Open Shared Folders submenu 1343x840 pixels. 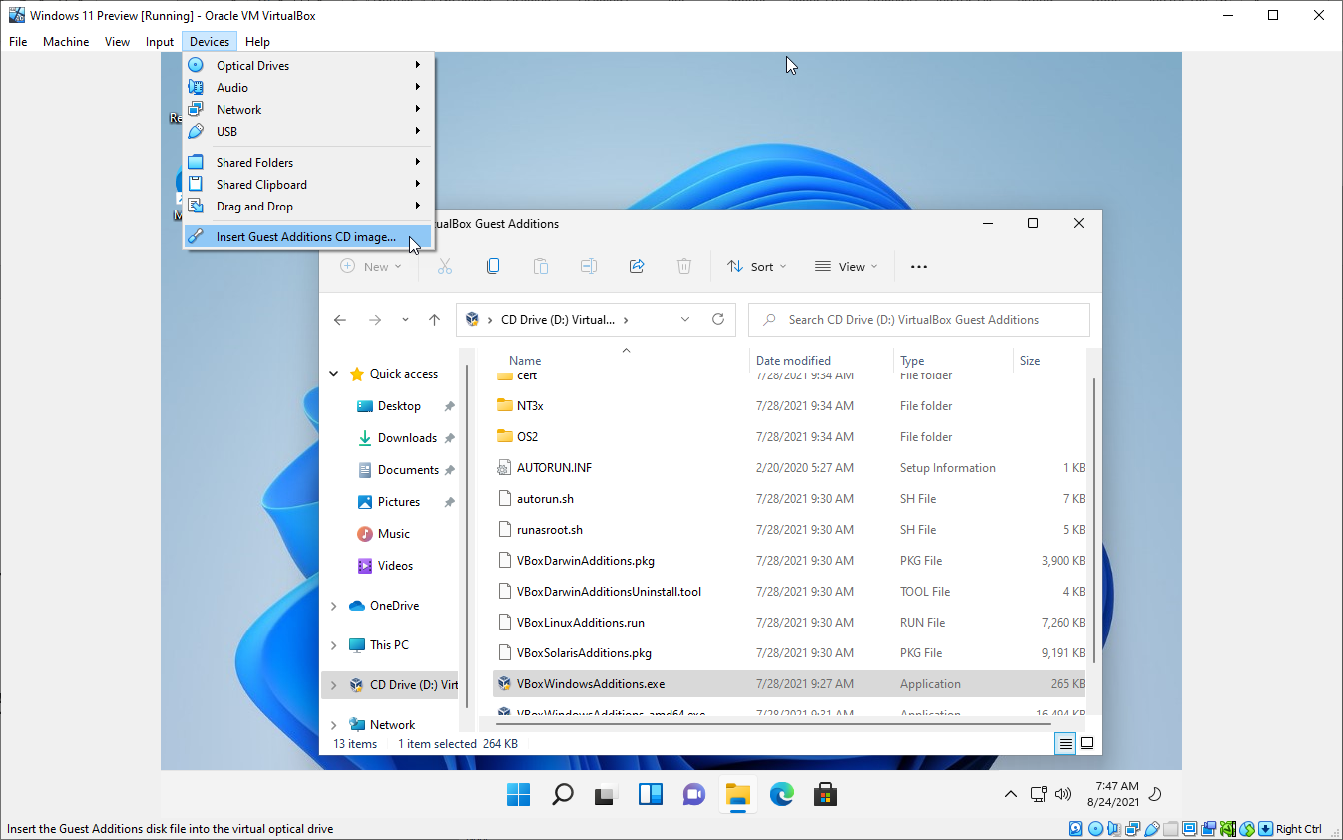pos(308,162)
